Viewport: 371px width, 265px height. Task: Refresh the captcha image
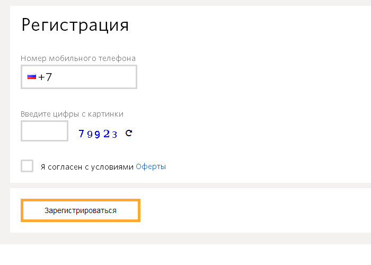click(x=128, y=133)
